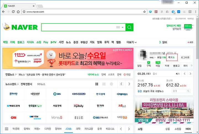The image size is (199, 134).
Task: Open 블로그 in main navigation
Action: [21, 42]
